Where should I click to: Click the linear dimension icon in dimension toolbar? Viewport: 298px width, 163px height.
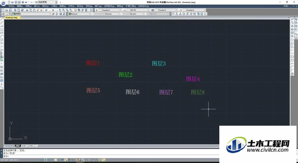(x=173, y=14)
